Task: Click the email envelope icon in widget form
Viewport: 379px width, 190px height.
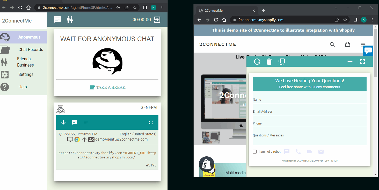Action: pyautogui.click(x=321, y=152)
